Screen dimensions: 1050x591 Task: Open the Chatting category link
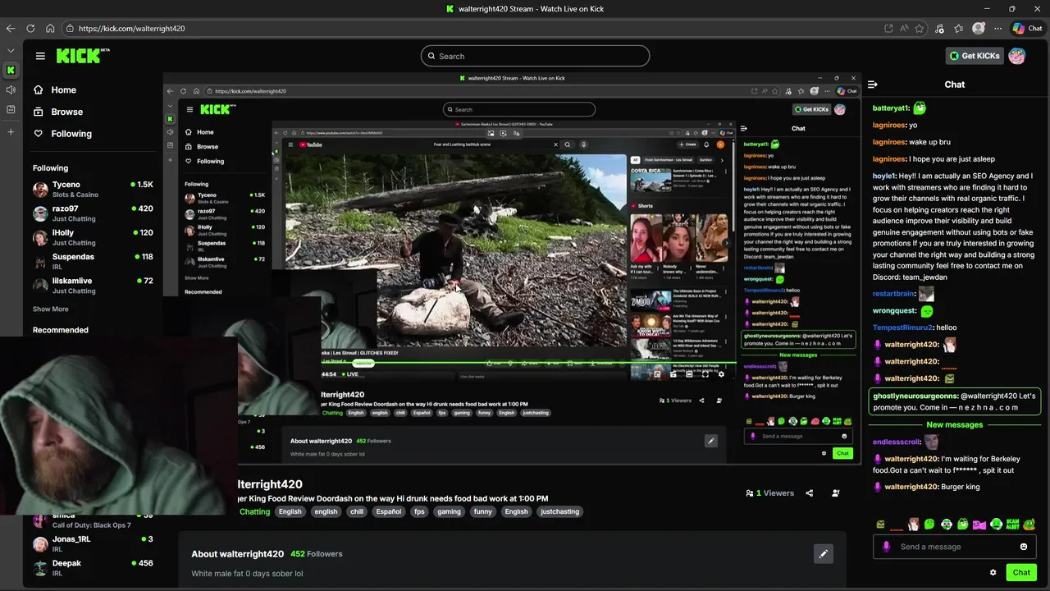coord(254,511)
